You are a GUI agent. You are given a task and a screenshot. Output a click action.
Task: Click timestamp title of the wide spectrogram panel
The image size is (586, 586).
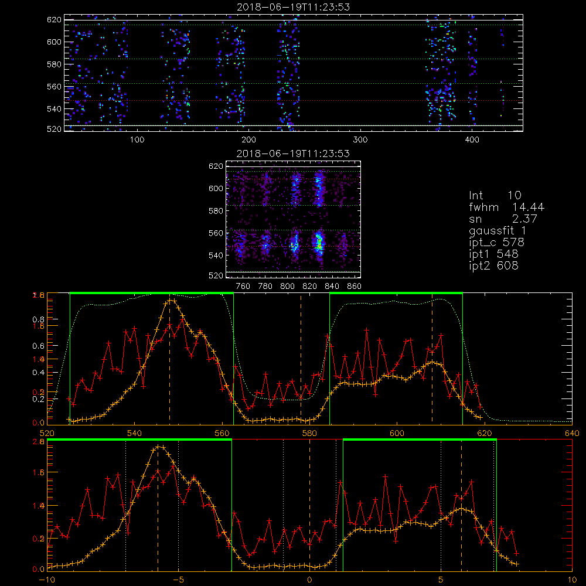click(x=293, y=7)
